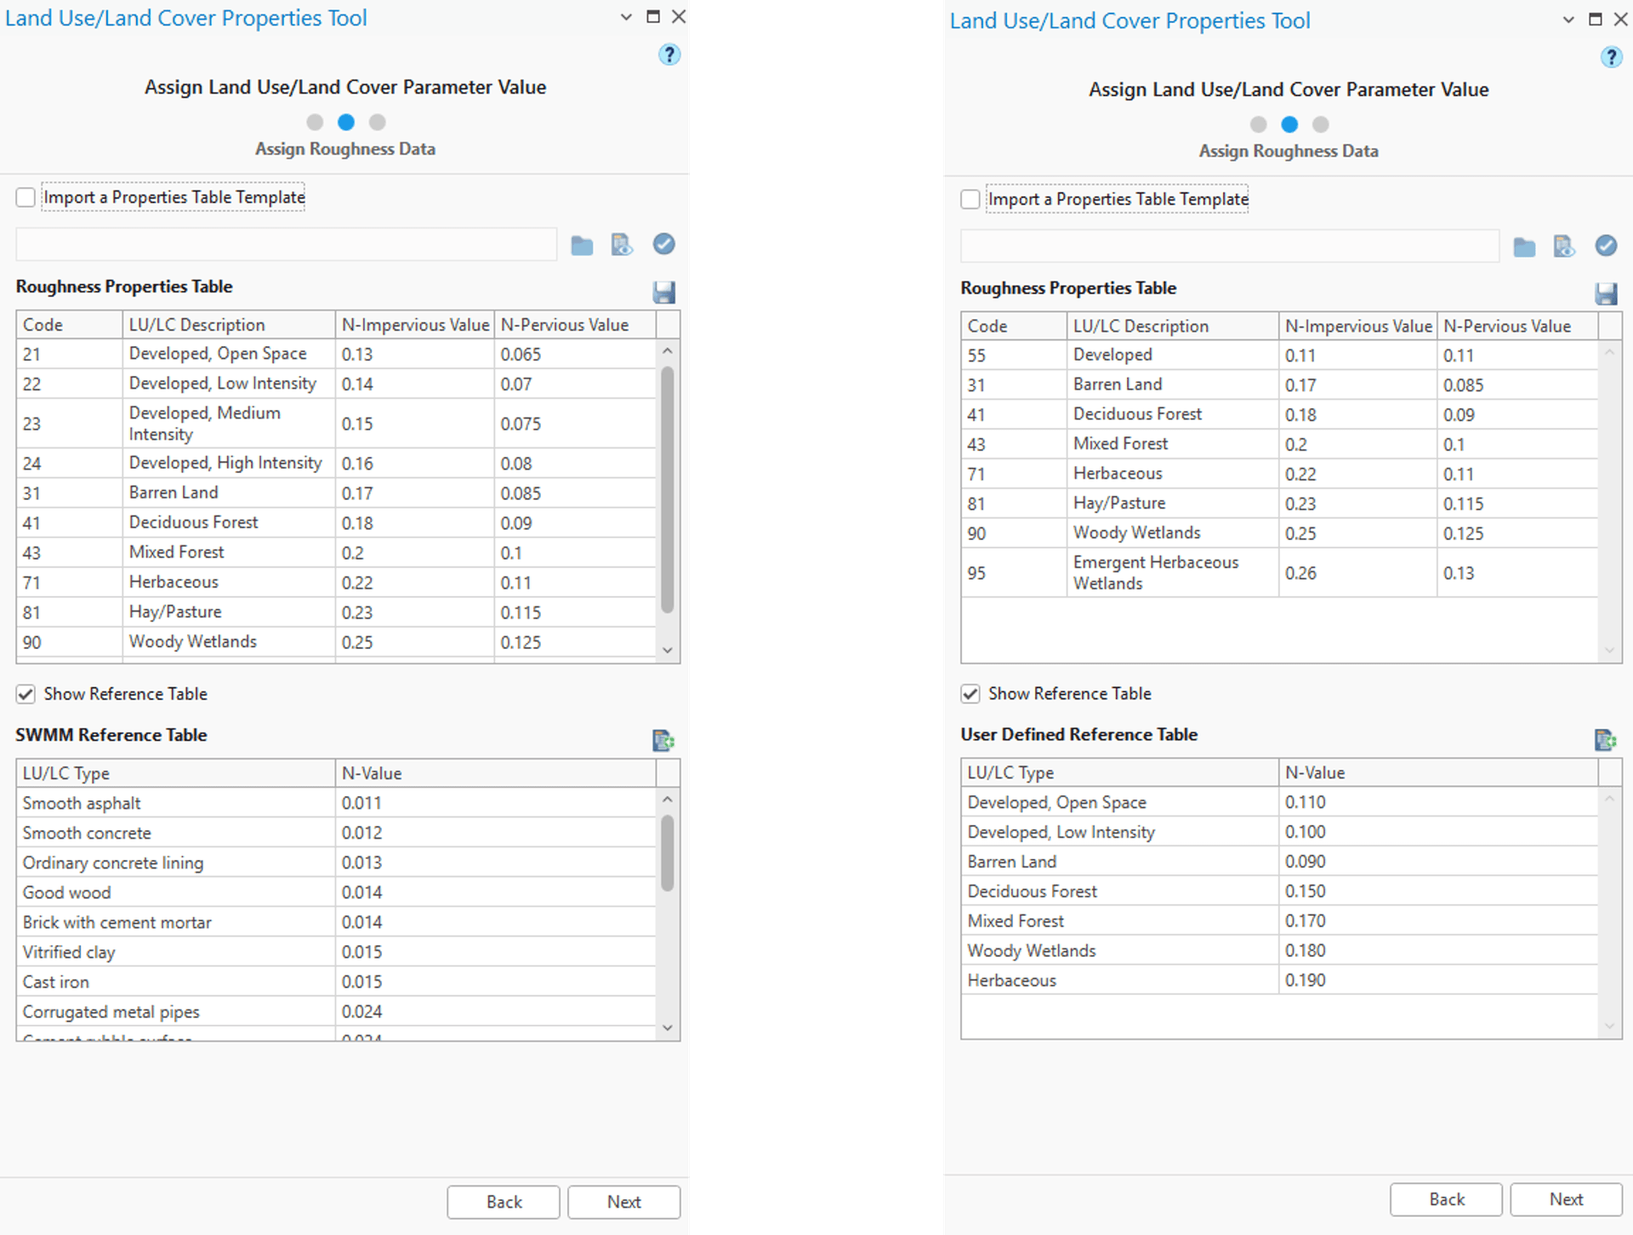Save the right dialog's Roughness Properties Table
Image resolution: width=1633 pixels, height=1235 pixels.
1606,293
